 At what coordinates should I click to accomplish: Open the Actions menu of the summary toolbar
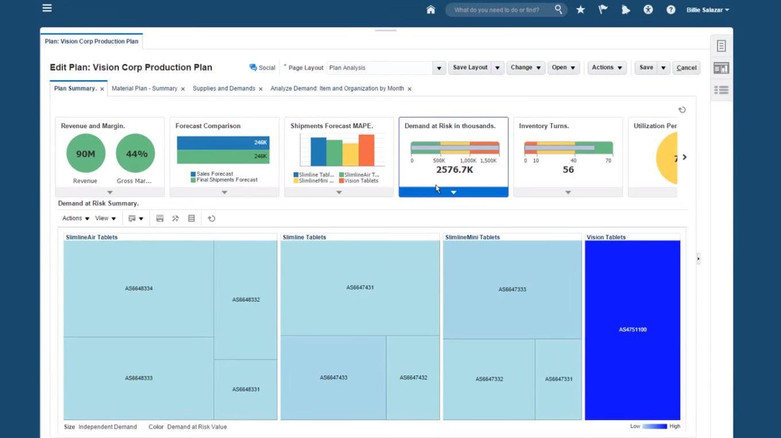click(x=73, y=218)
